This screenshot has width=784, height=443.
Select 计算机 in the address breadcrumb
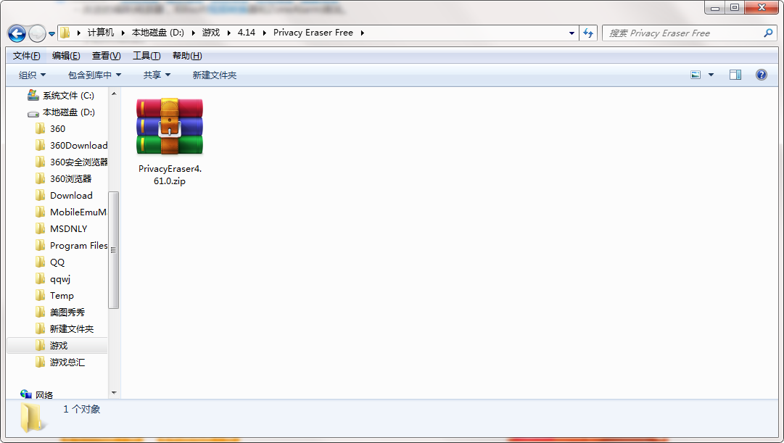coord(101,33)
